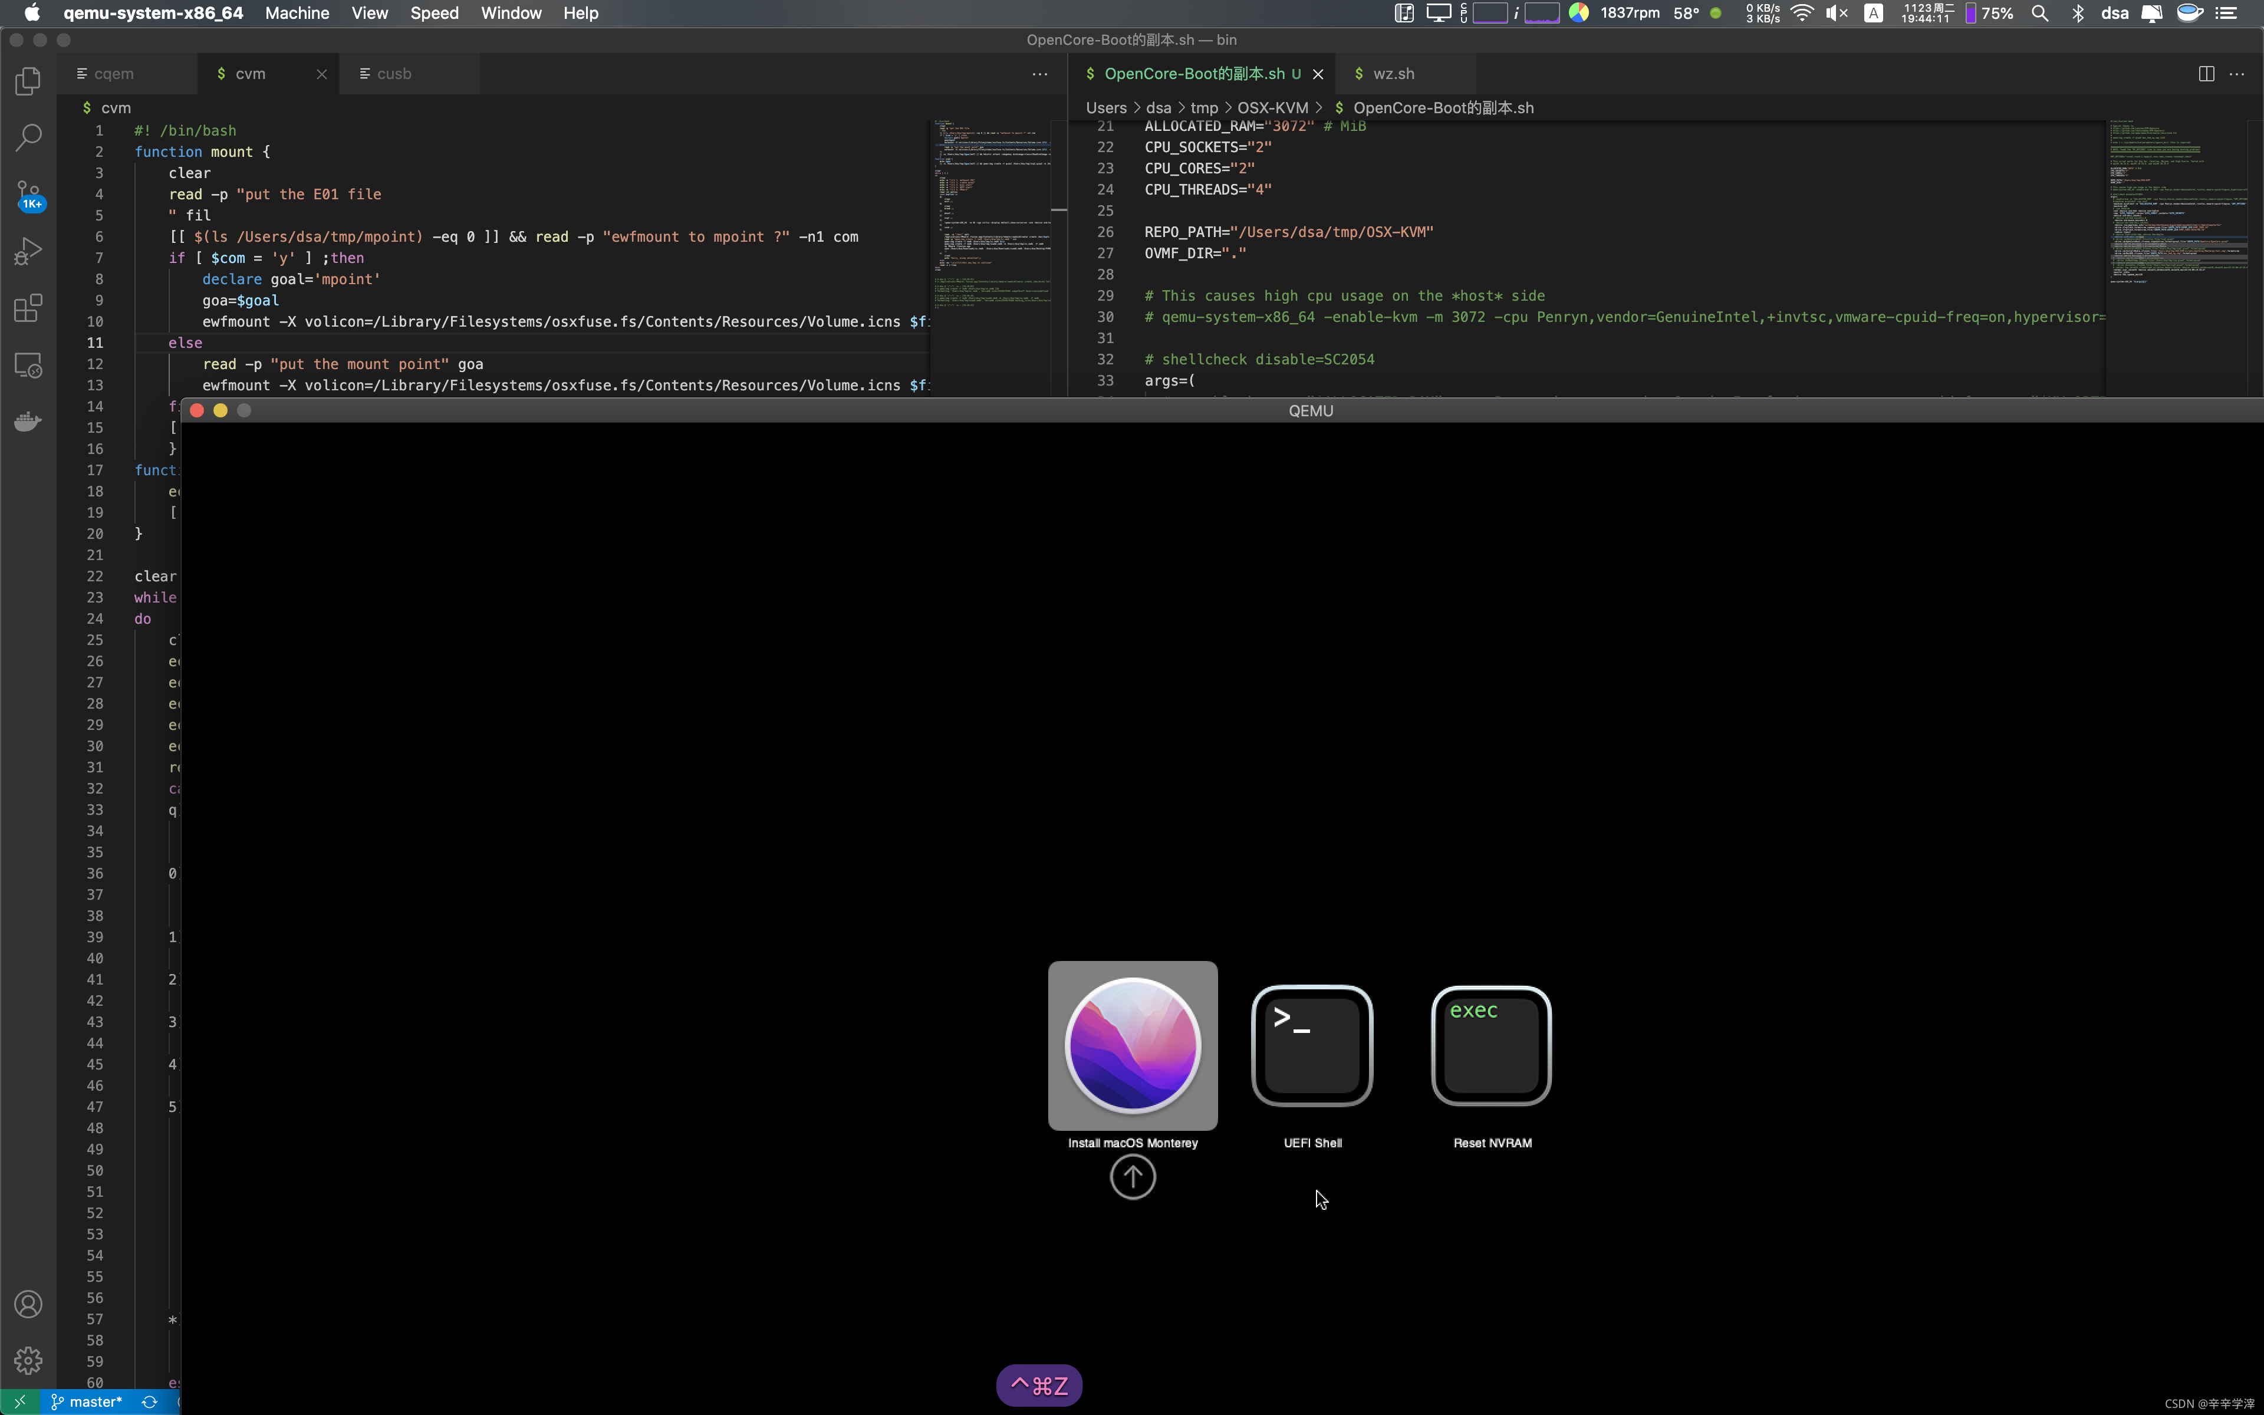Open the Run and Debug view
Viewport: 2264px width, 1415px height.
click(x=28, y=251)
